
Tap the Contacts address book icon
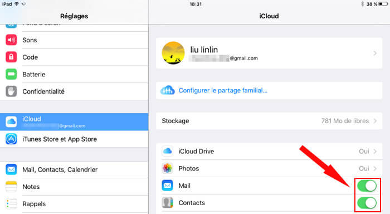[x=167, y=202]
